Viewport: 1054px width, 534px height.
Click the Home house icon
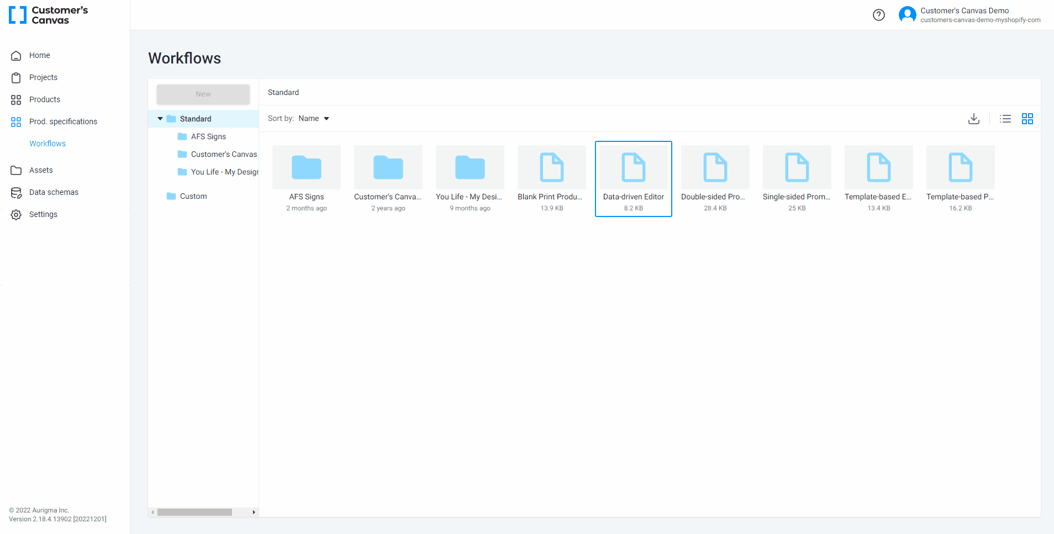pyautogui.click(x=16, y=55)
